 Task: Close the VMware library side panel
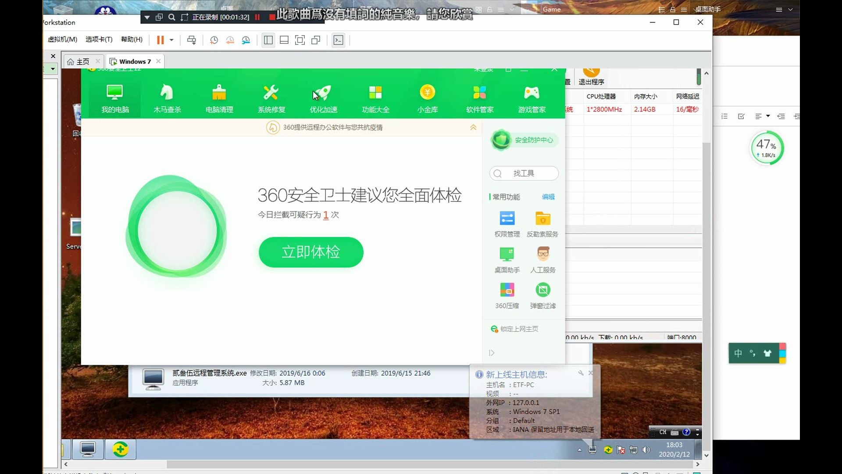(x=53, y=56)
